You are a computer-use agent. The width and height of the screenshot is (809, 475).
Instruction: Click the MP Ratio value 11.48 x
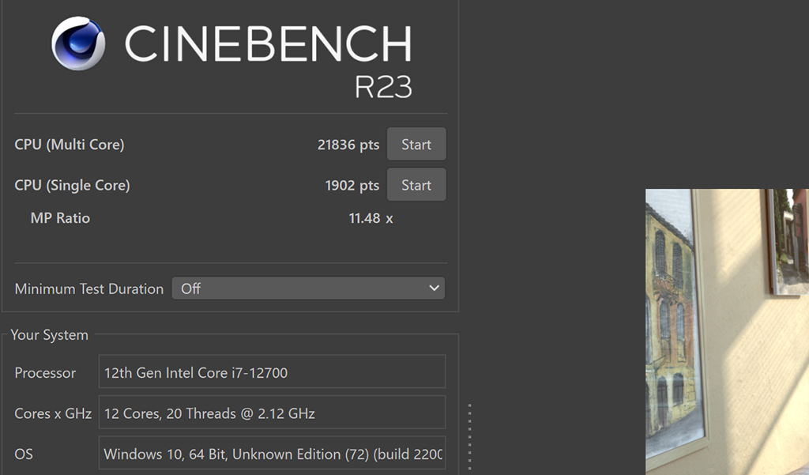(x=371, y=218)
